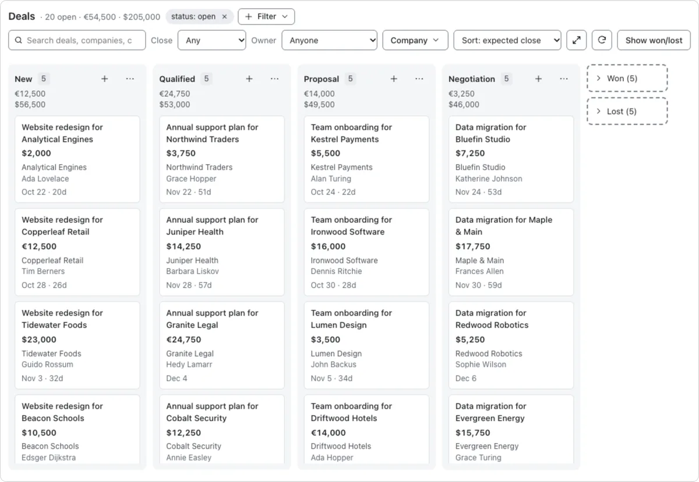Open Website redesign for Tidewater Foods deal
Image resolution: width=699 pixels, height=482 pixels.
77,345
